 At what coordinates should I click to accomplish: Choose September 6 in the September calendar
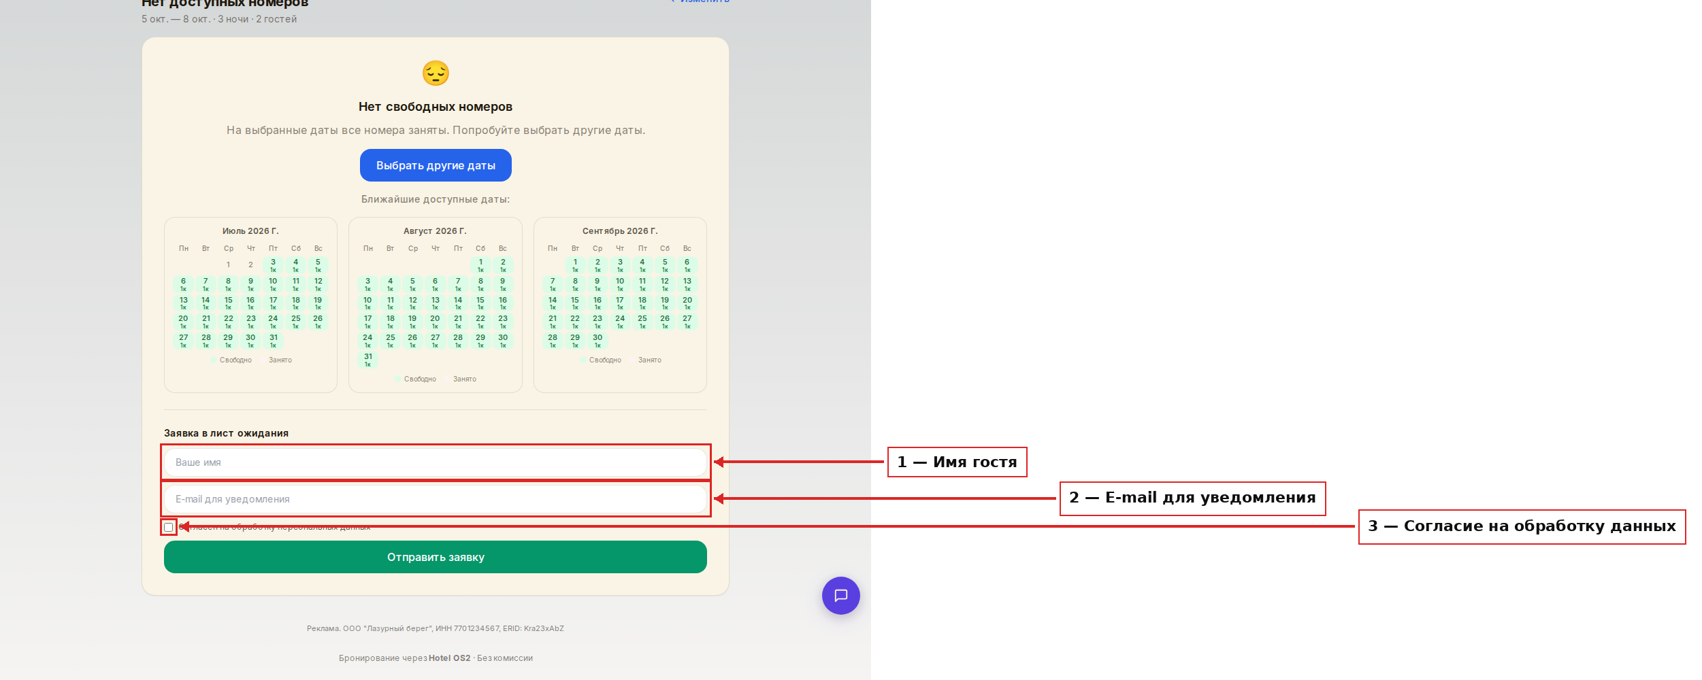(687, 265)
